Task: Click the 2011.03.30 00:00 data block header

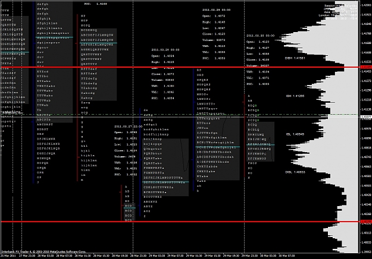Action: pyautogui.click(x=260, y=36)
